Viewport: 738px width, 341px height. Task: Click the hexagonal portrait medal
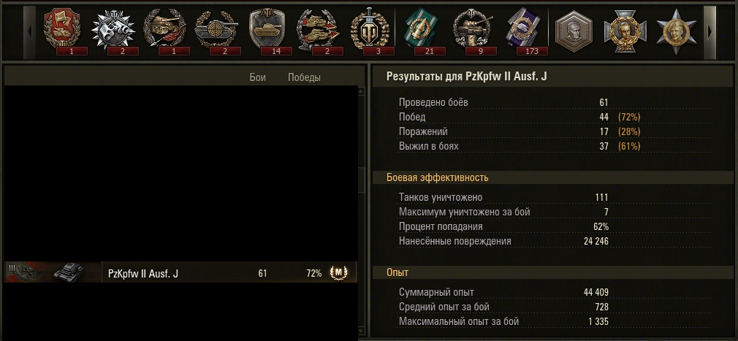coord(574,31)
